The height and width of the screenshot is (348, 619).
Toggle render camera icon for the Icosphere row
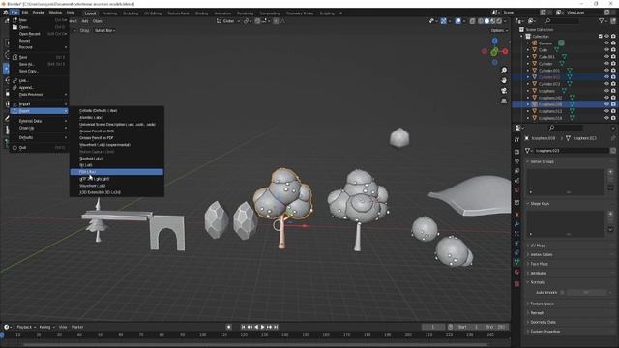click(613, 91)
